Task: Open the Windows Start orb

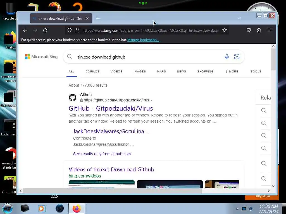Action: 8,208
